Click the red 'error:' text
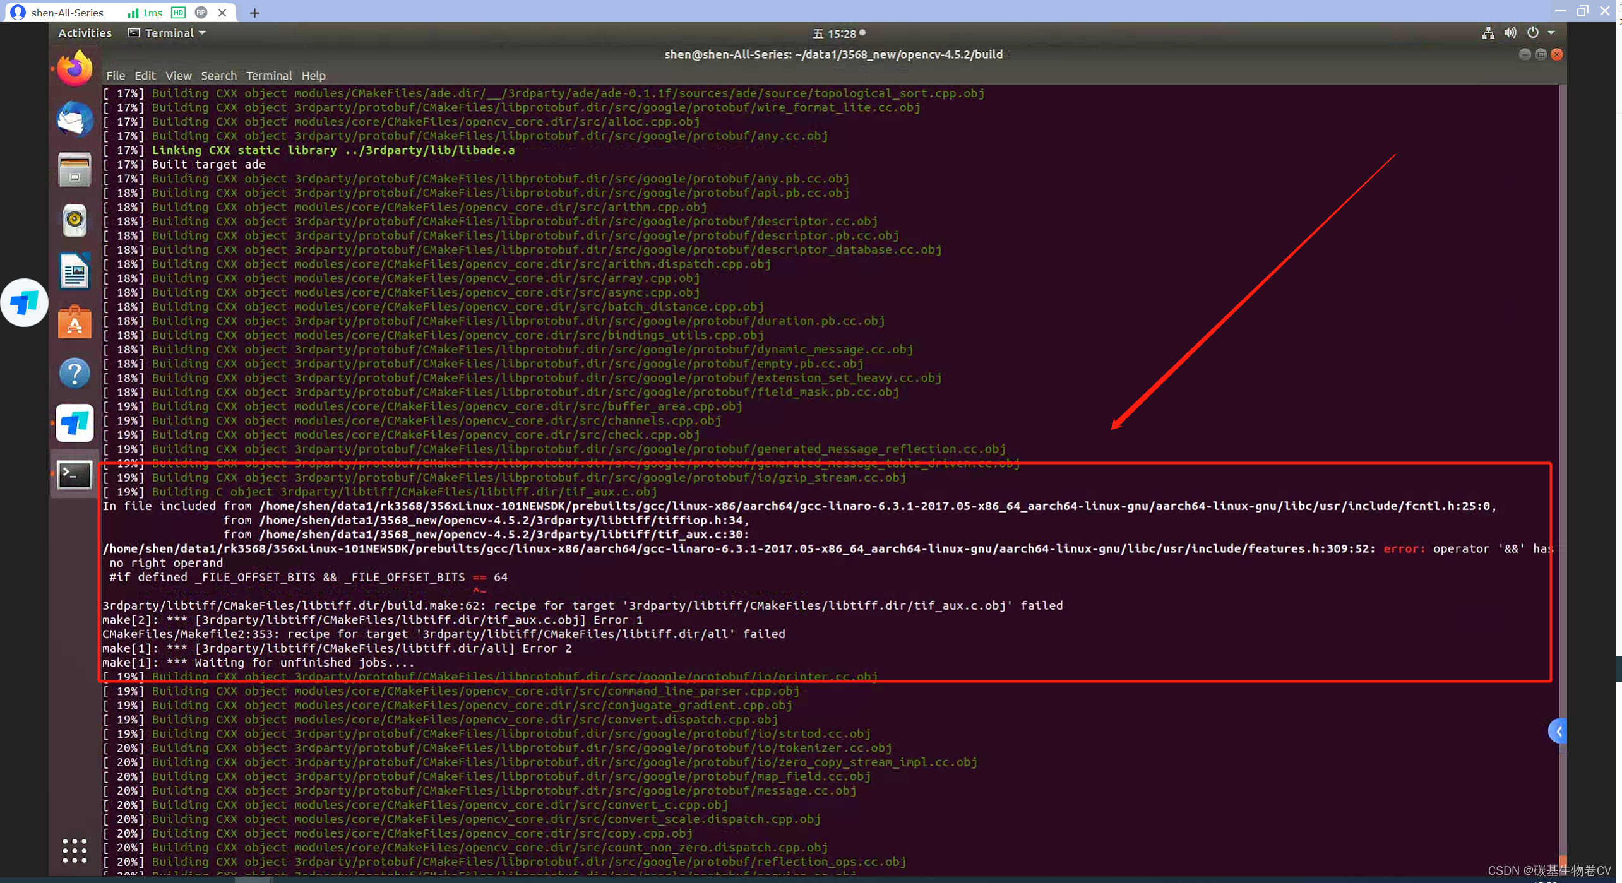The image size is (1622, 883). click(x=1404, y=548)
